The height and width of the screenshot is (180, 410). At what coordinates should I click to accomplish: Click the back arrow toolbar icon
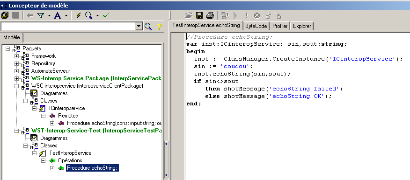point(30,16)
